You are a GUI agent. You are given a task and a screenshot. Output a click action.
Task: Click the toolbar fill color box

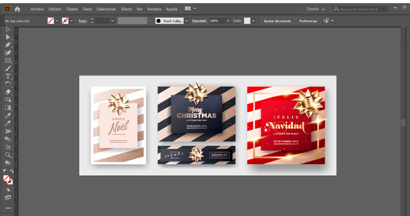[6, 179]
